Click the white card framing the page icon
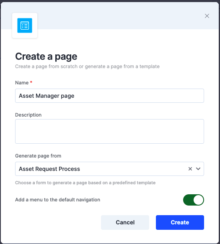This screenshot has width=220, height=244. tap(25, 25)
